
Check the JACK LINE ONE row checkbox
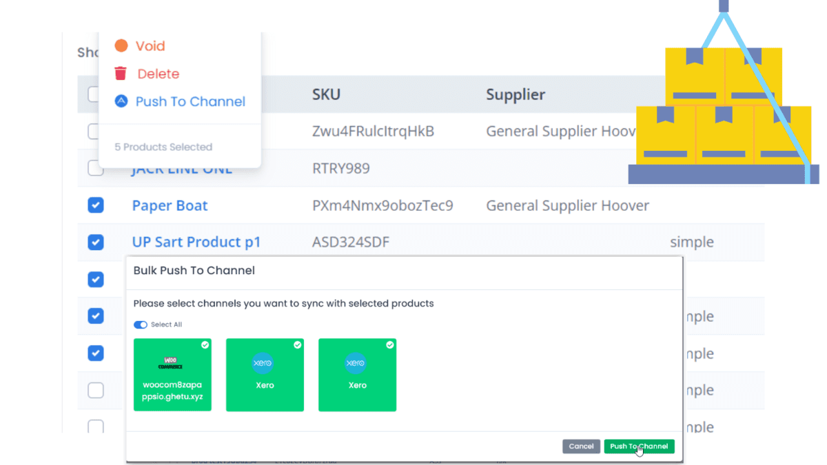coord(96,169)
